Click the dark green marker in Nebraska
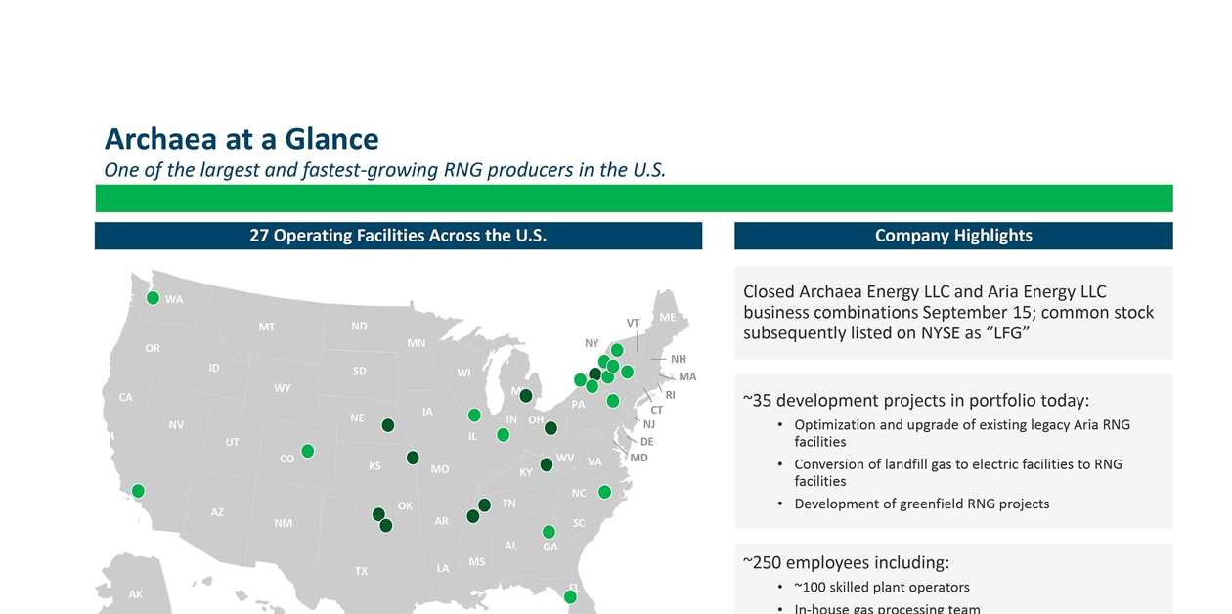The height and width of the screenshot is (614, 1232). (387, 424)
